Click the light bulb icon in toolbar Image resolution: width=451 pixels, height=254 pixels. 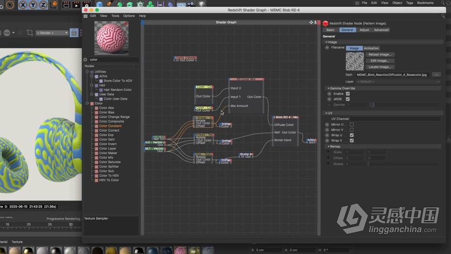pyautogui.click(x=202, y=4)
